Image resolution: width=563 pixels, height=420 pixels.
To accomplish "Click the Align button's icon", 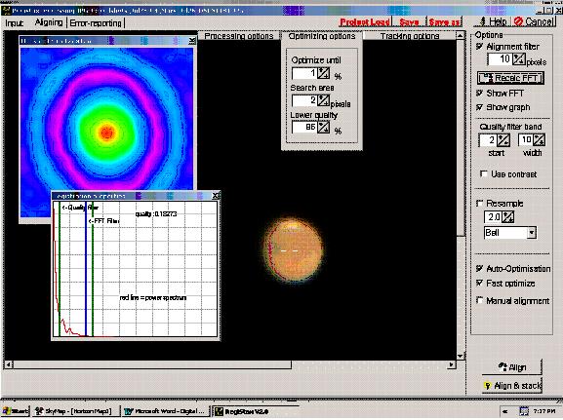I will (503, 366).
